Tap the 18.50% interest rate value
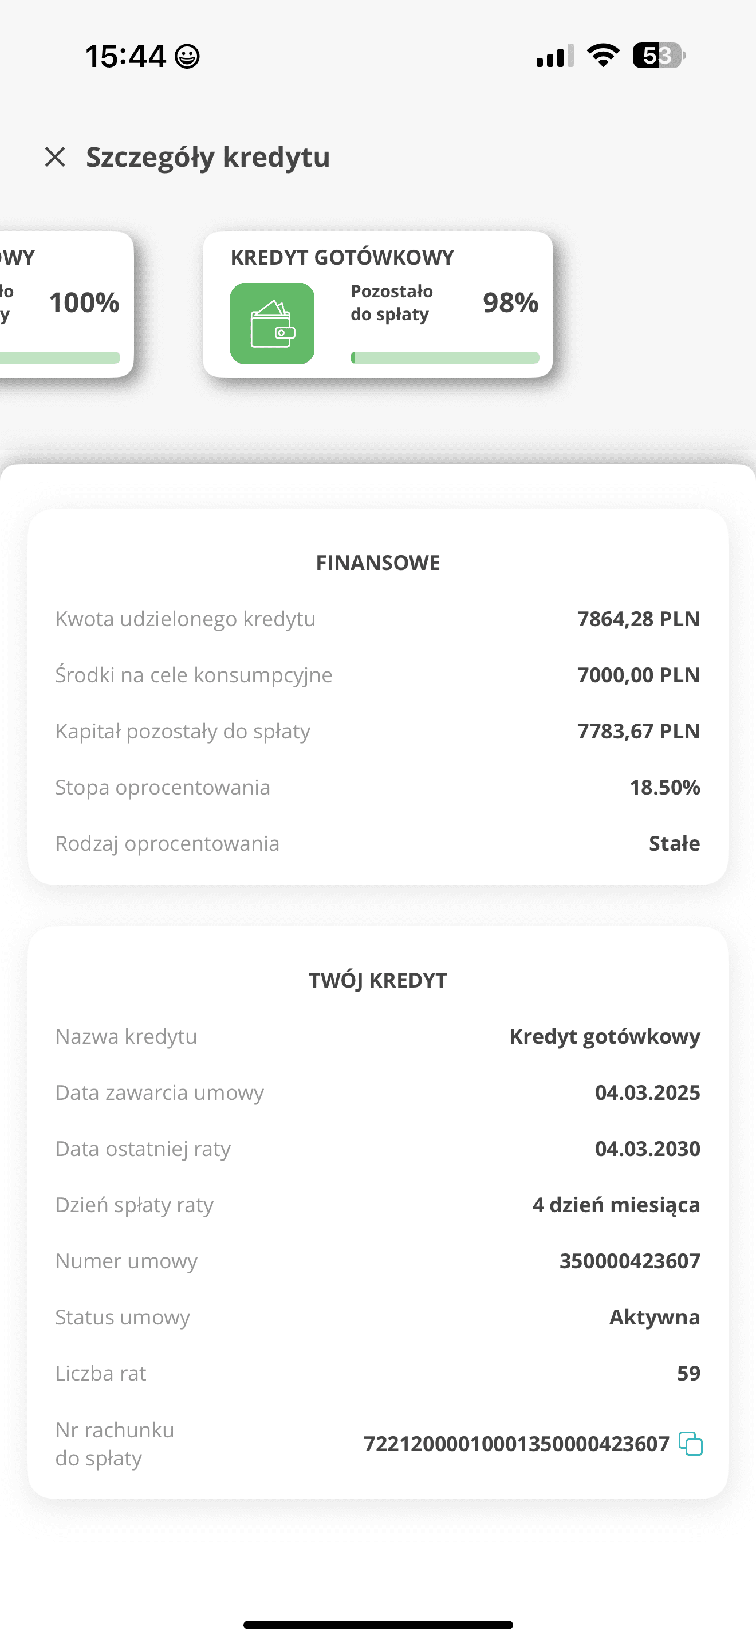The image size is (756, 1643). click(x=665, y=787)
